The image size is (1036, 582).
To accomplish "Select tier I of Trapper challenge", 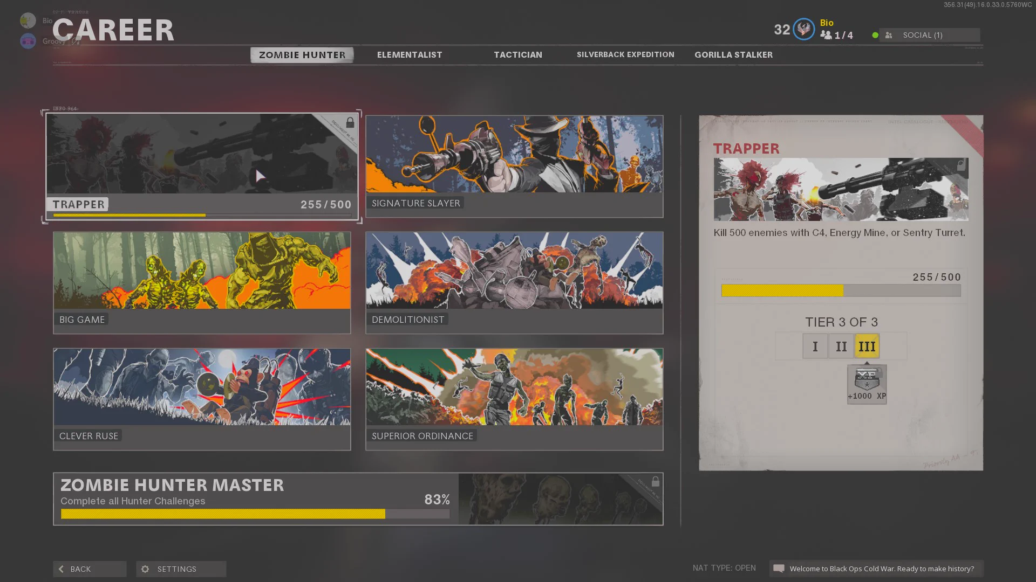I will [x=815, y=346].
